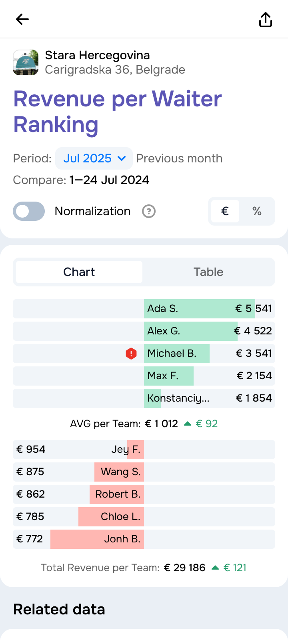Enable the Normalization switch
The image size is (288, 640).
click(x=29, y=211)
